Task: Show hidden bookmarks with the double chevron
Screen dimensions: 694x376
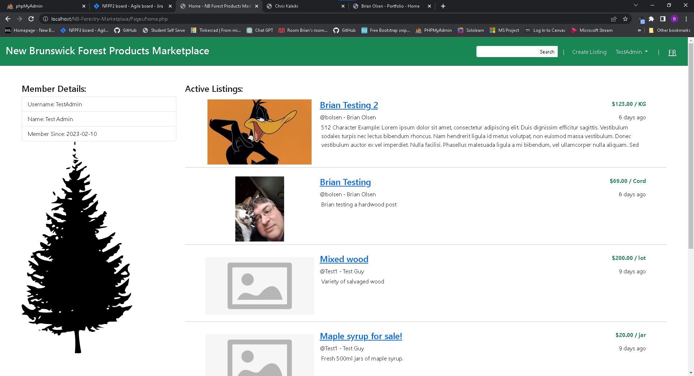Action: pyautogui.click(x=639, y=30)
